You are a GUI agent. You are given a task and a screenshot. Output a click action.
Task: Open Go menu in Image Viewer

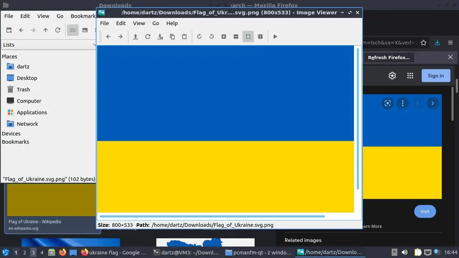(x=156, y=23)
